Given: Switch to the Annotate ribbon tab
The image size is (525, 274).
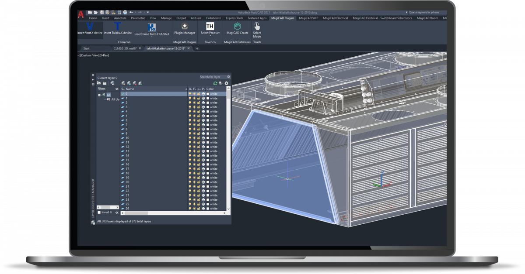Looking at the screenshot, I should pyautogui.click(x=120, y=18).
